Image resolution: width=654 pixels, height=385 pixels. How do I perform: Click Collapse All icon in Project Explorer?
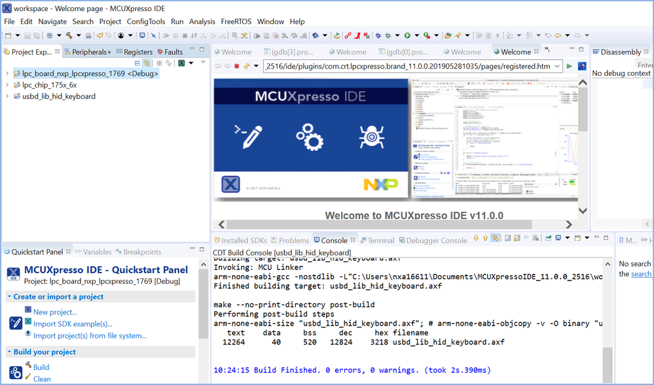(x=137, y=63)
